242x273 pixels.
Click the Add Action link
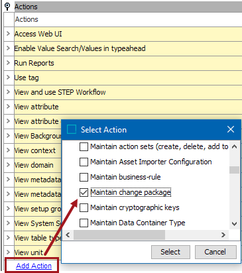click(x=34, y=266)
